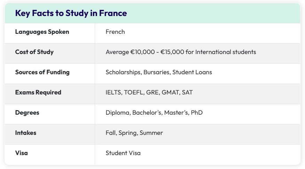Viewport: 305px width, 169px height.
Task: Click 'Summer' in the intakes row
Action: tap(151, 133)
